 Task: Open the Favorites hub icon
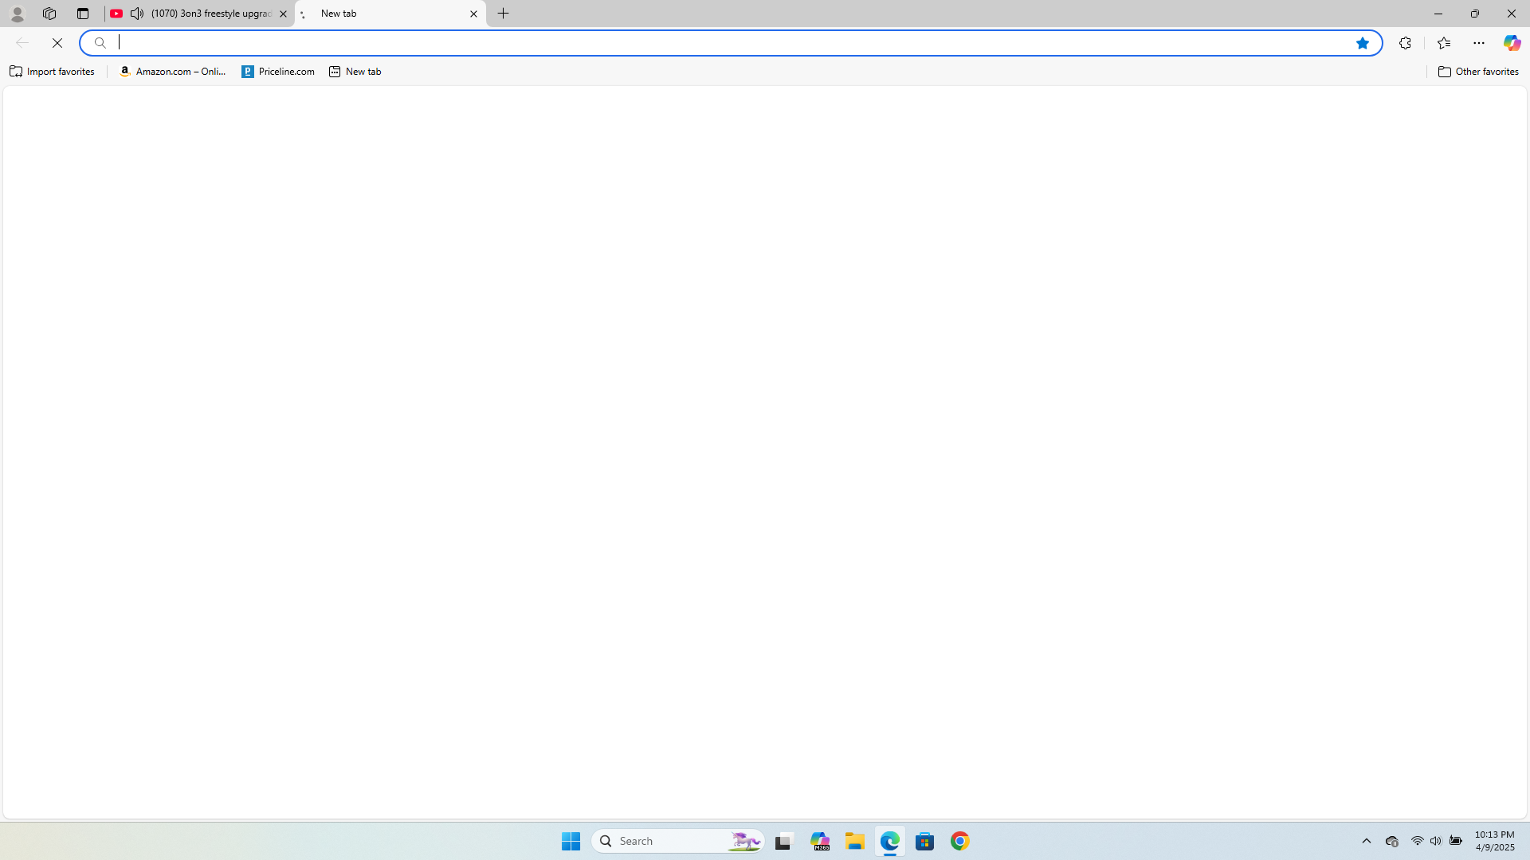pos(1443,43)
